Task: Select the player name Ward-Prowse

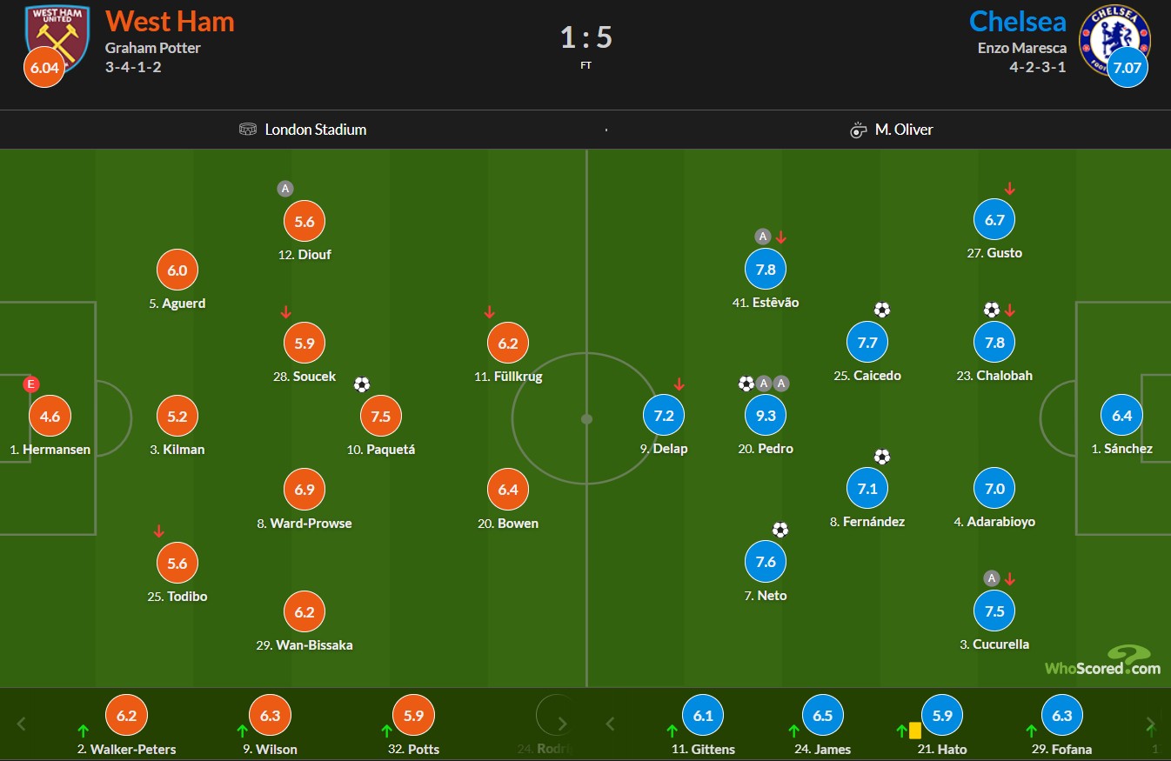Action: pyautogui.click(x=311, y=524)
